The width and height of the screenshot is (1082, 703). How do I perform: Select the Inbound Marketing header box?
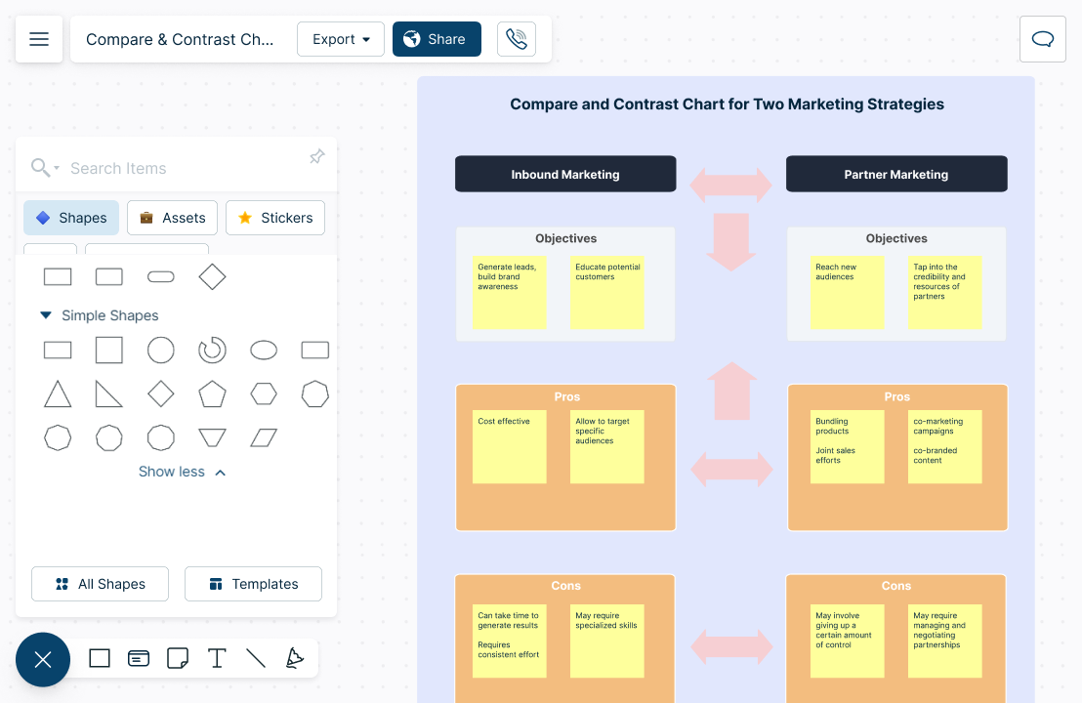[565, 174]
